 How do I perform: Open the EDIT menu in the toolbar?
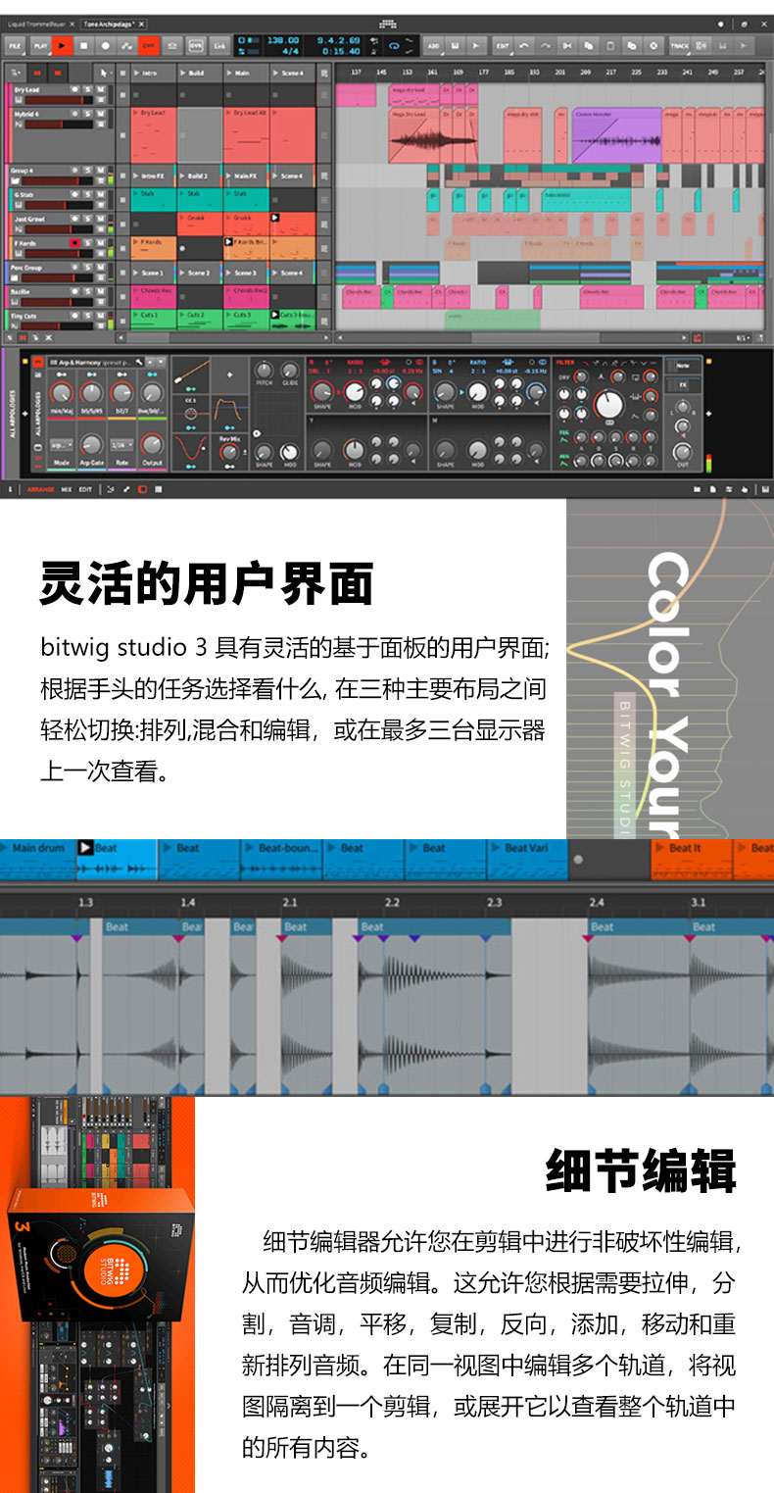(503, 45)
